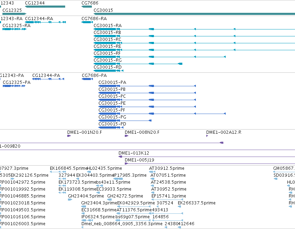Click EST bs69g07.5prime
This screenshot has height=229, width=295.
click(x=132, y=217)
